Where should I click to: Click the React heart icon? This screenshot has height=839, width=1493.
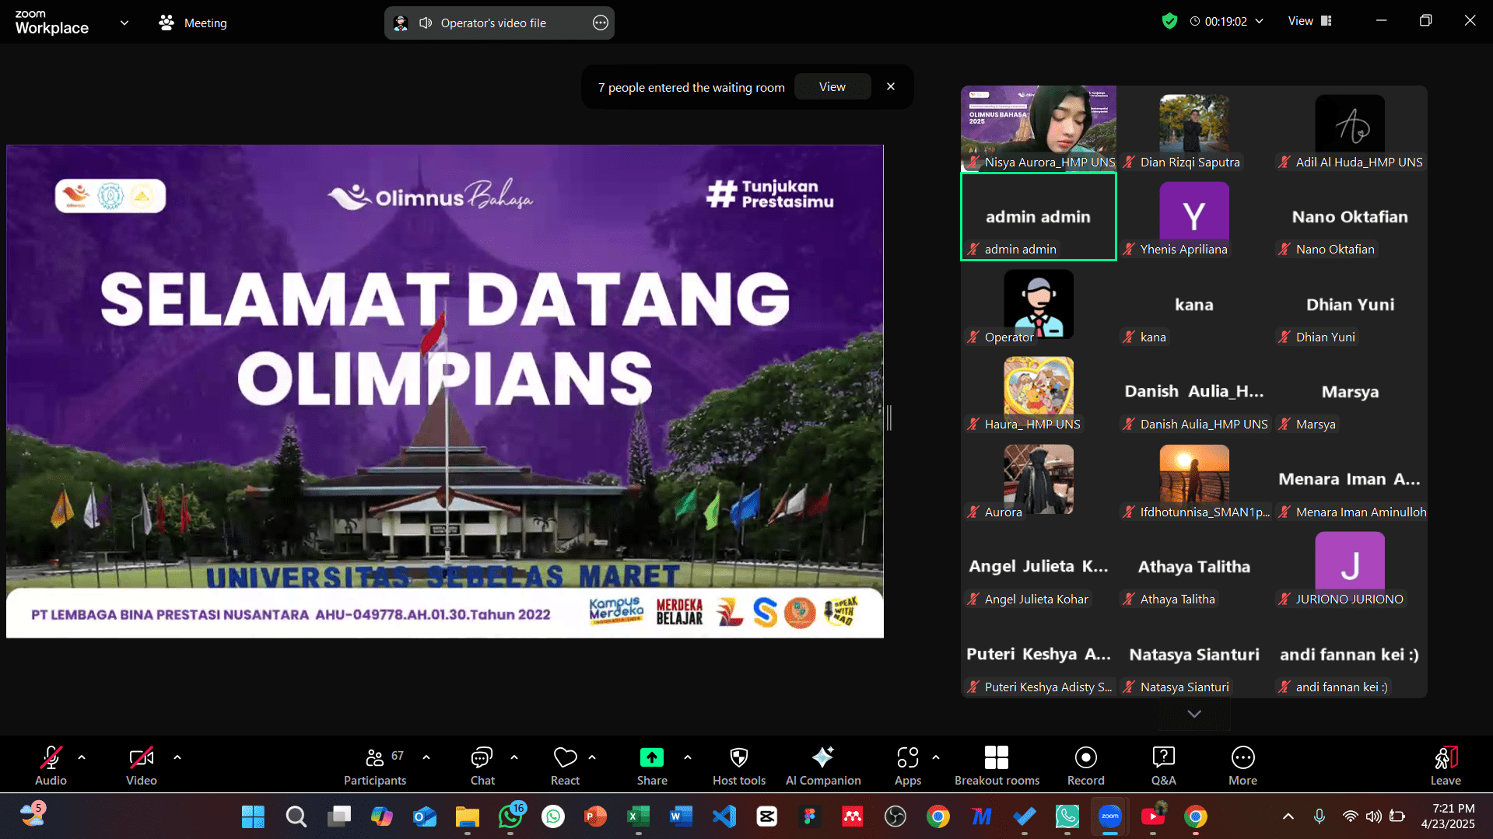[x=565, y=766]
